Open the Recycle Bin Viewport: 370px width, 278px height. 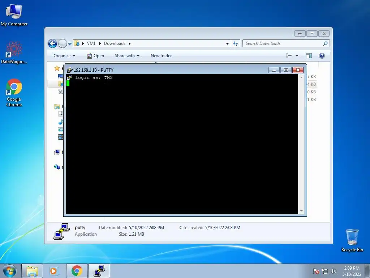352,240
